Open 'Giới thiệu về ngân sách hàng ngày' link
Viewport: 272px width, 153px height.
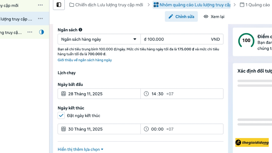click(x=85, y=60)
